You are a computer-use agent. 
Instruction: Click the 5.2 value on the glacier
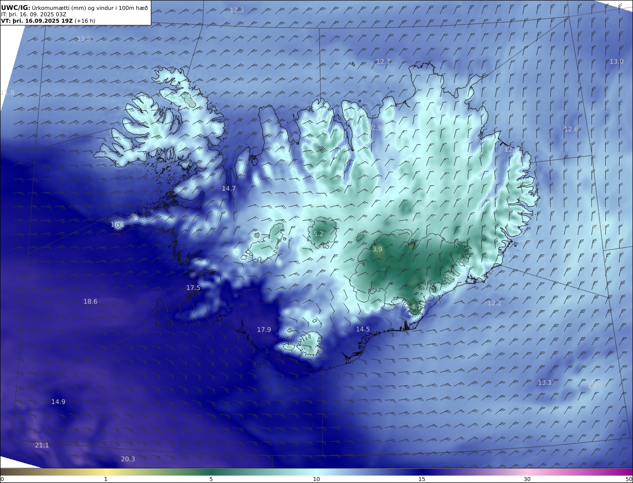pos(318,234)
